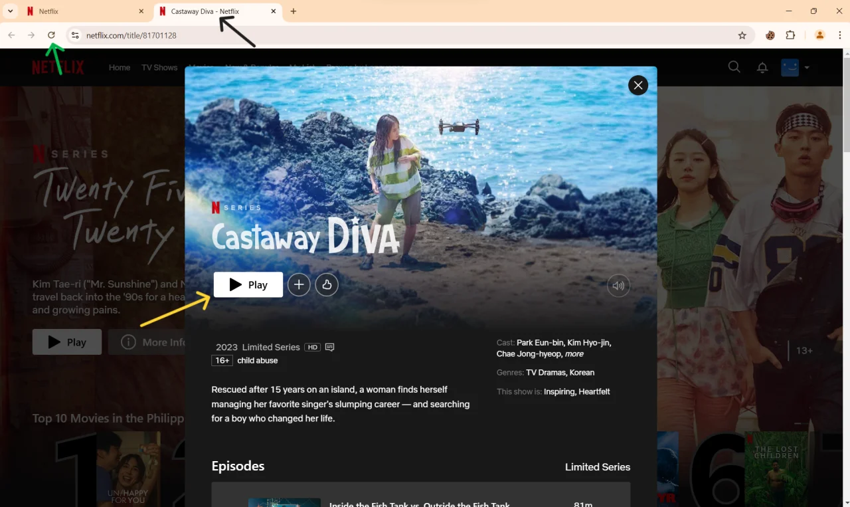Open cast member Kim Hyo-jin
This screenshot has height=507, width=850.
tap(589, 343)
